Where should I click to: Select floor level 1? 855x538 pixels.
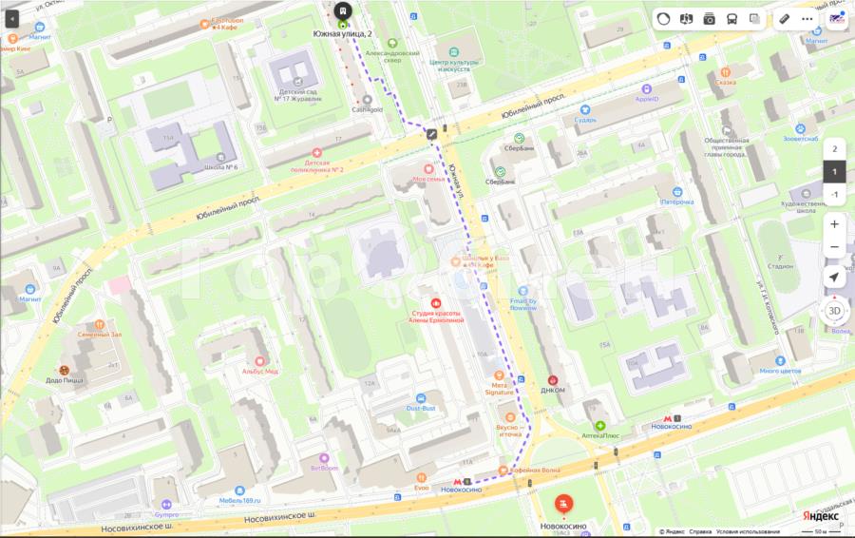834,172
